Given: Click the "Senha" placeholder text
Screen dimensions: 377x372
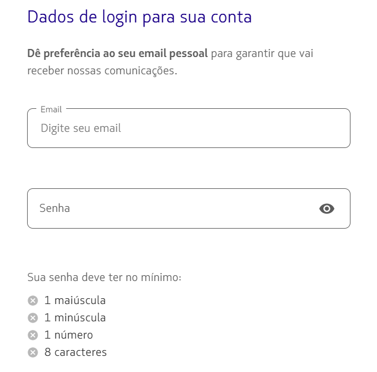Looking at the screenshot, I should pos(55,208).
